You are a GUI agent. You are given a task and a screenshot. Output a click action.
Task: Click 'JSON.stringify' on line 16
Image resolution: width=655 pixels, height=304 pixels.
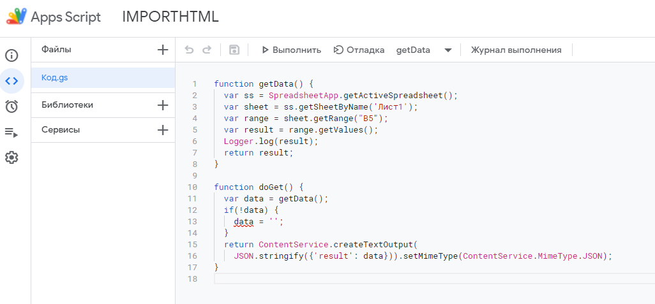click(x=267, y=256)
